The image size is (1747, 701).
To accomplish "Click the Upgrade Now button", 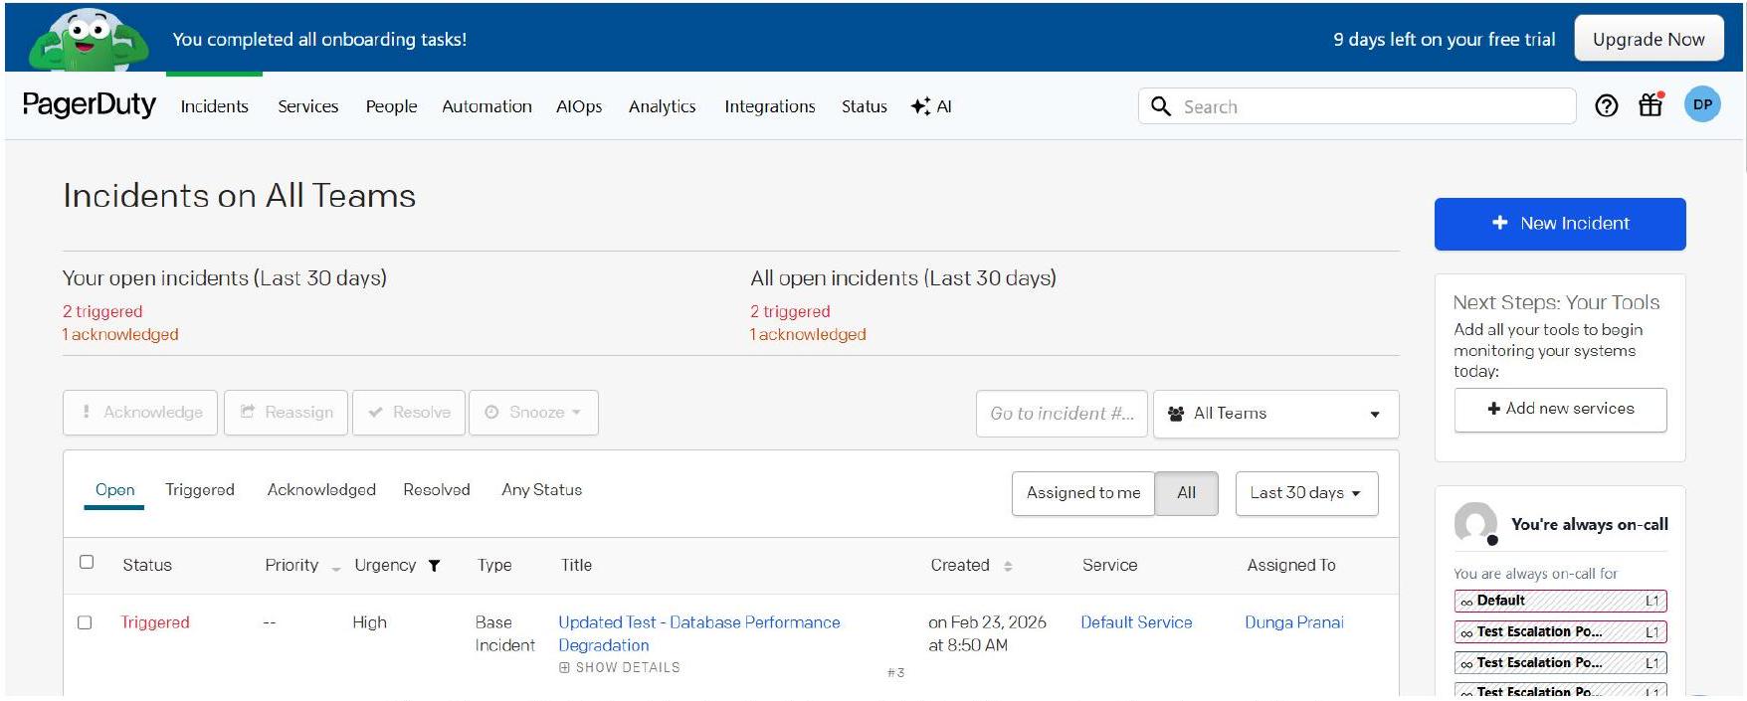I will coord(1649,39).
